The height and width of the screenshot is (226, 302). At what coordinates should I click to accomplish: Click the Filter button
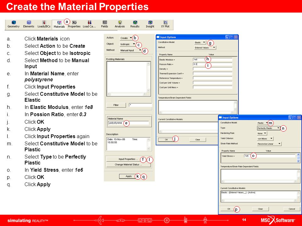click(x=116, y=105)
